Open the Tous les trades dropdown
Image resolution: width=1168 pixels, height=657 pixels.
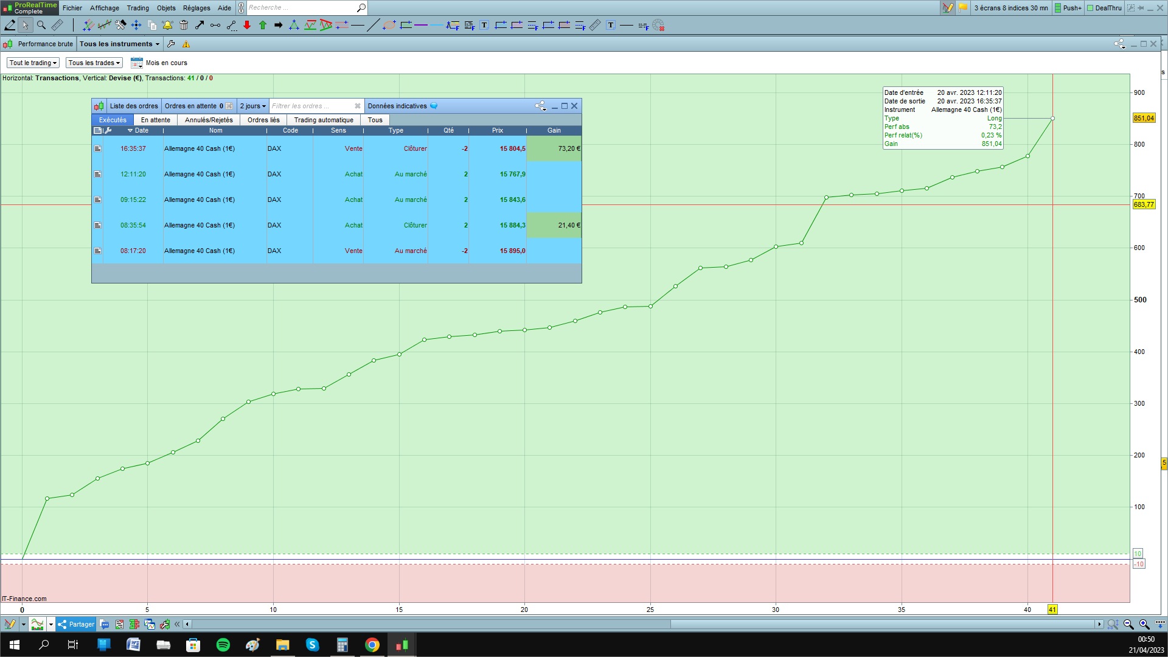coord(94,63)
